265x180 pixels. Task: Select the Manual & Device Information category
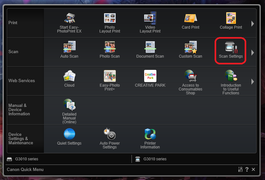19,110
